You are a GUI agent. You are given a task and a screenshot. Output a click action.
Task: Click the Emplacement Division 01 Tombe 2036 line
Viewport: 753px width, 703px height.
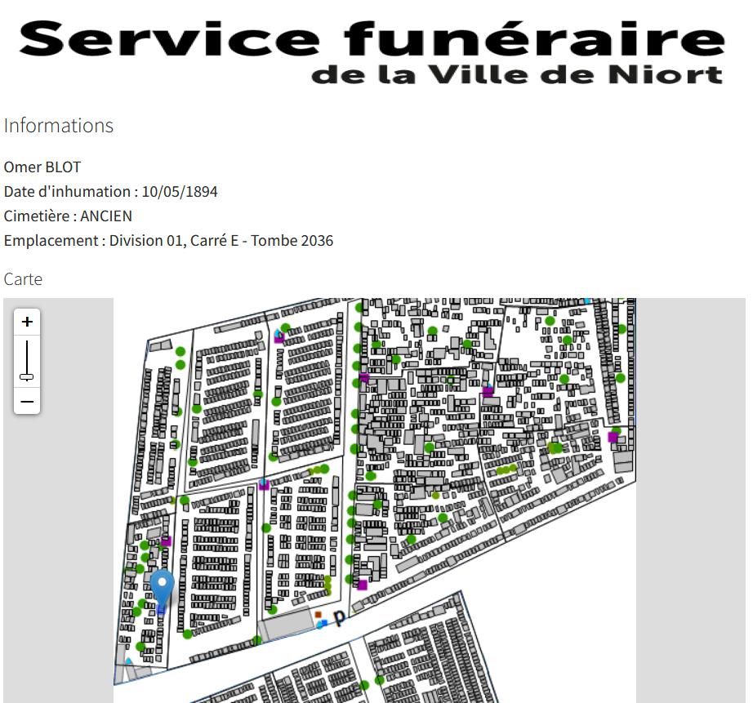point(168,241)
